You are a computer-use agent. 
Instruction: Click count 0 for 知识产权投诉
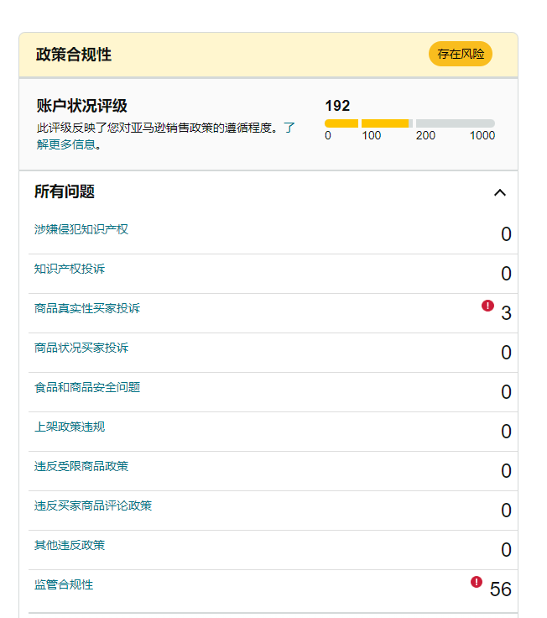click(x=506, y=274)
